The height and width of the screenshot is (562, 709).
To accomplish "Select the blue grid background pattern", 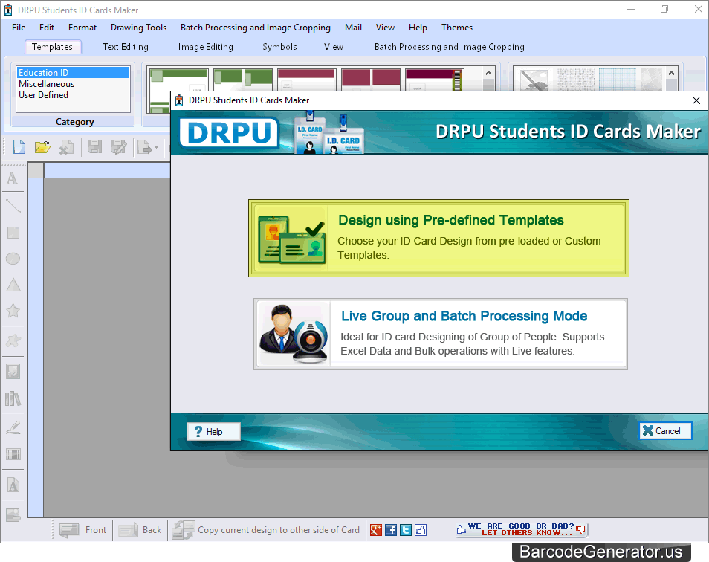I will [617, 80].
